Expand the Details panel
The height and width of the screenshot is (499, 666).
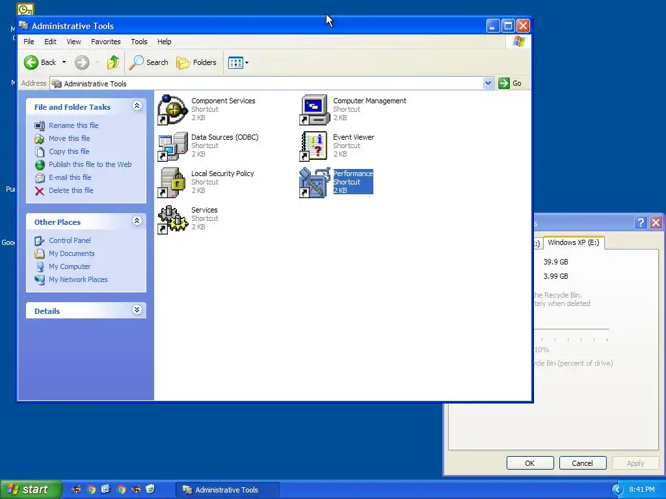coord(137,310)
